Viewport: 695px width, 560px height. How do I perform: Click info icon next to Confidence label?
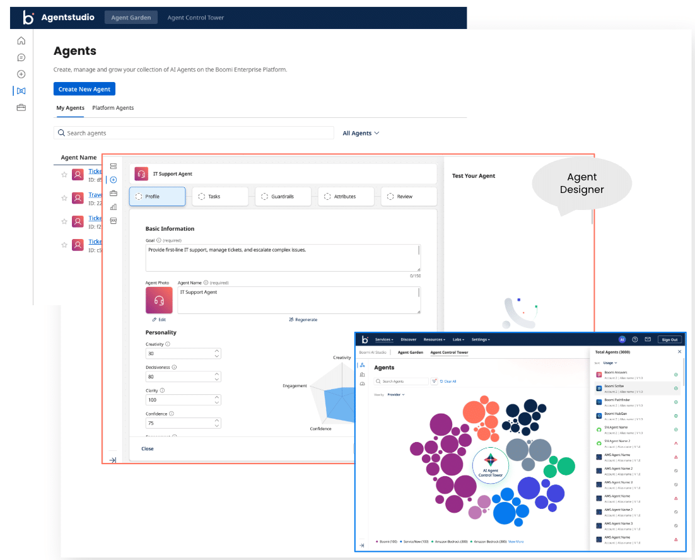[172, 413]
